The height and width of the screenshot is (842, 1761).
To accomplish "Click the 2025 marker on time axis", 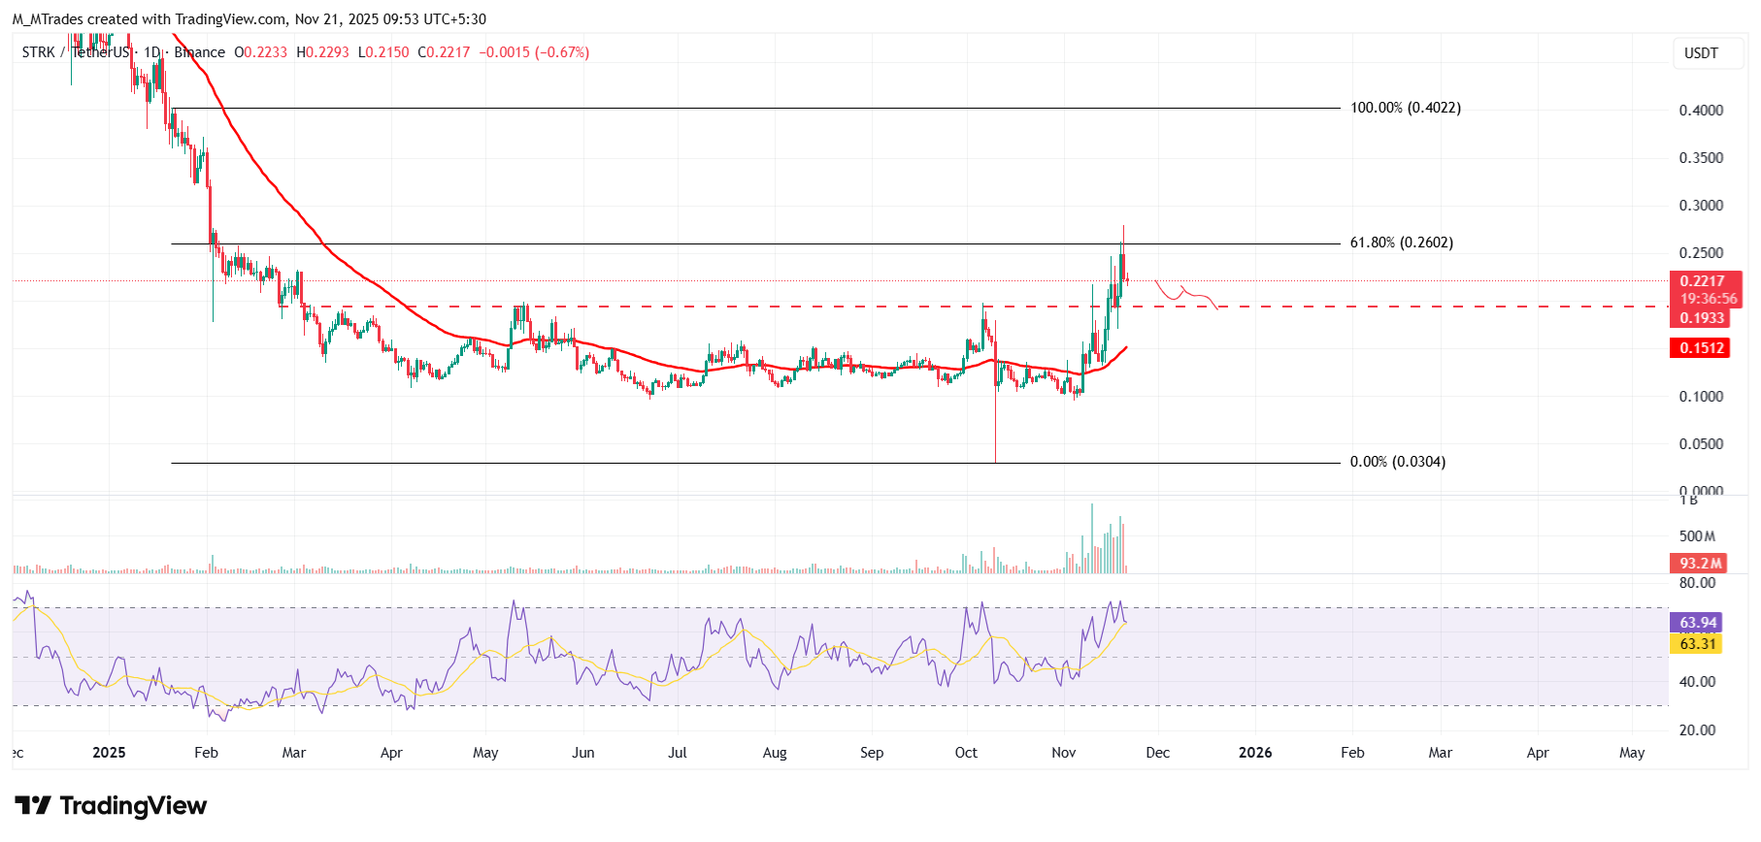I will tap(109, 753).
